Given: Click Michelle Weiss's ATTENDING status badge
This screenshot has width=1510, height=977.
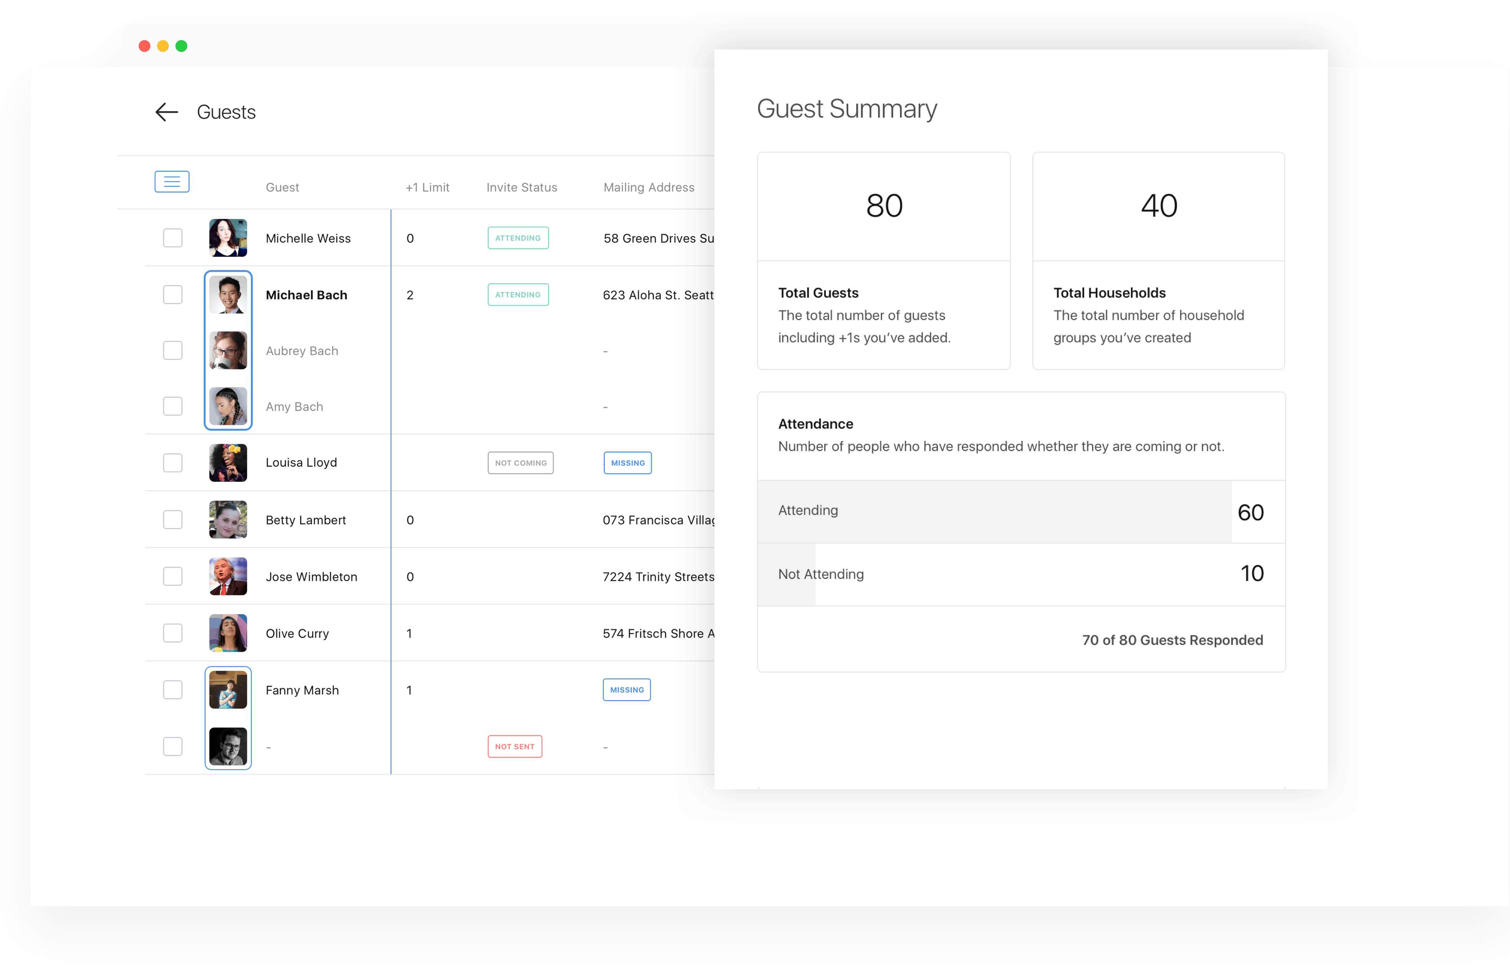Looking at the screenshot, I should [x=518, y=238].
